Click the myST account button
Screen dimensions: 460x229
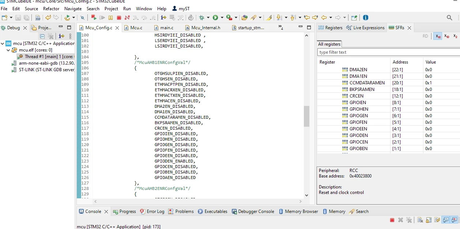181,8
